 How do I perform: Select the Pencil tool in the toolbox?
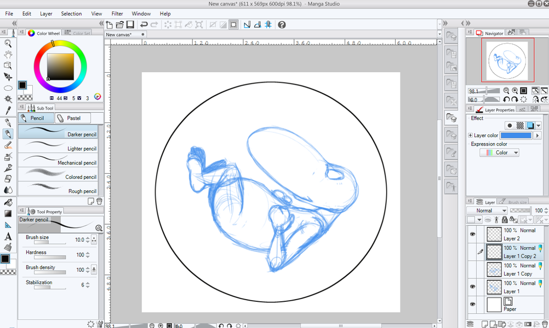point(8,134)
